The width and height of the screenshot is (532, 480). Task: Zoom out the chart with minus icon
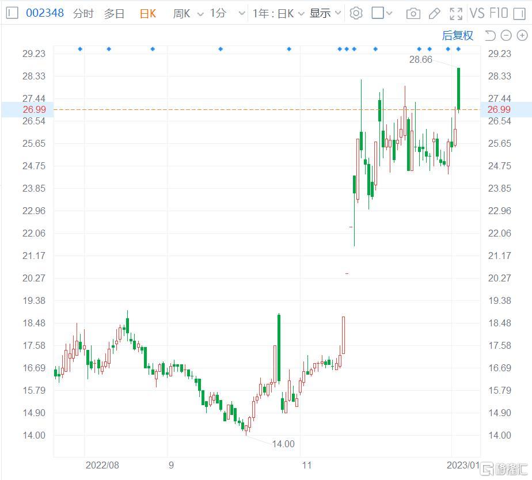click(506, 35)
